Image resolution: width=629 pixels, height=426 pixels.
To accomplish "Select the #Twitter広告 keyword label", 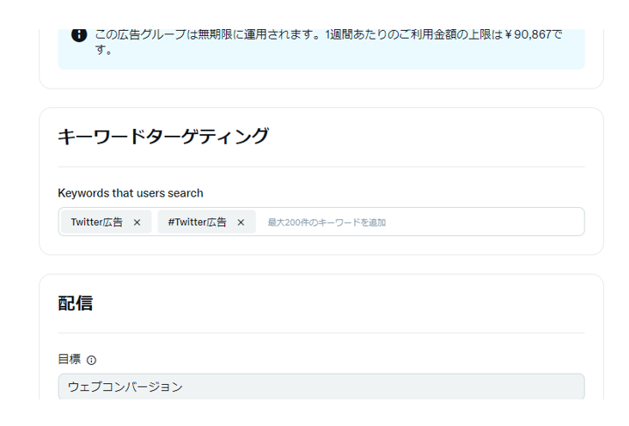I will pos(197,222).
